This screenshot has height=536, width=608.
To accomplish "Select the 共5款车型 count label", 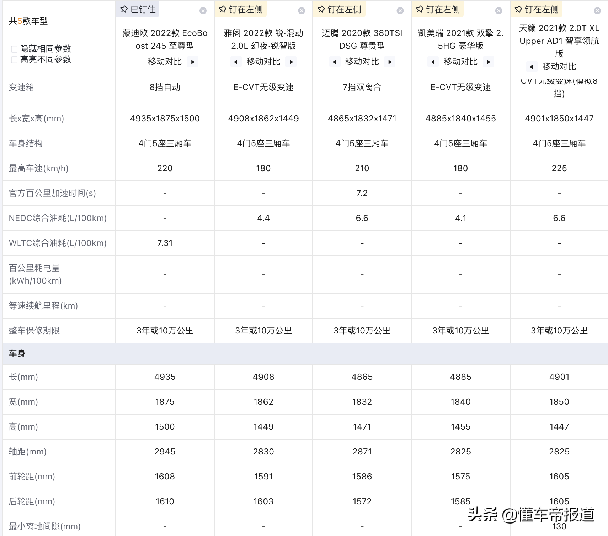I will tap(28, 21).
